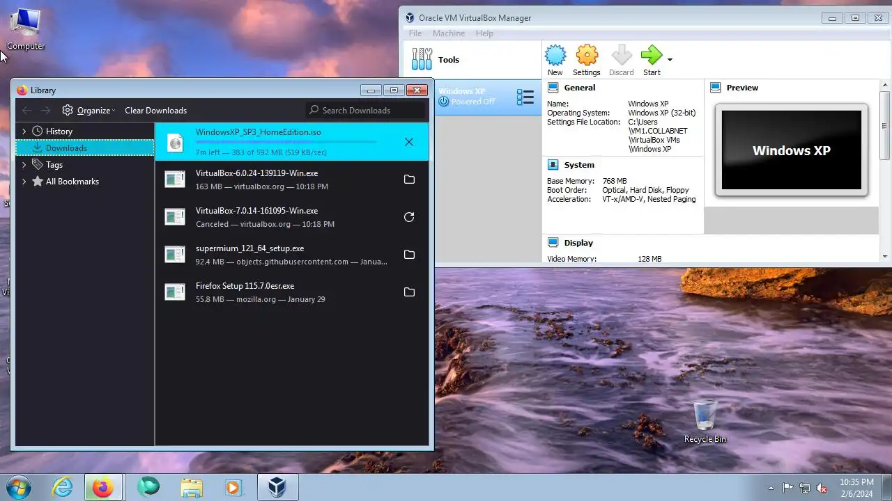The height and width of the screenshot is (501, 892).
Task: Click the file icon of VirtualBox-6.0.24 download
Action: point(175,180)
